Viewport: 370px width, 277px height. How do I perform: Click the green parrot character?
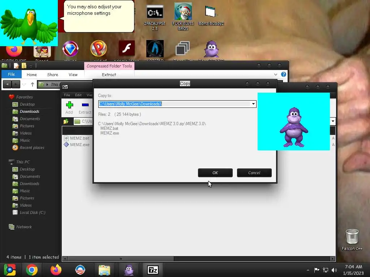coord(29,26)
